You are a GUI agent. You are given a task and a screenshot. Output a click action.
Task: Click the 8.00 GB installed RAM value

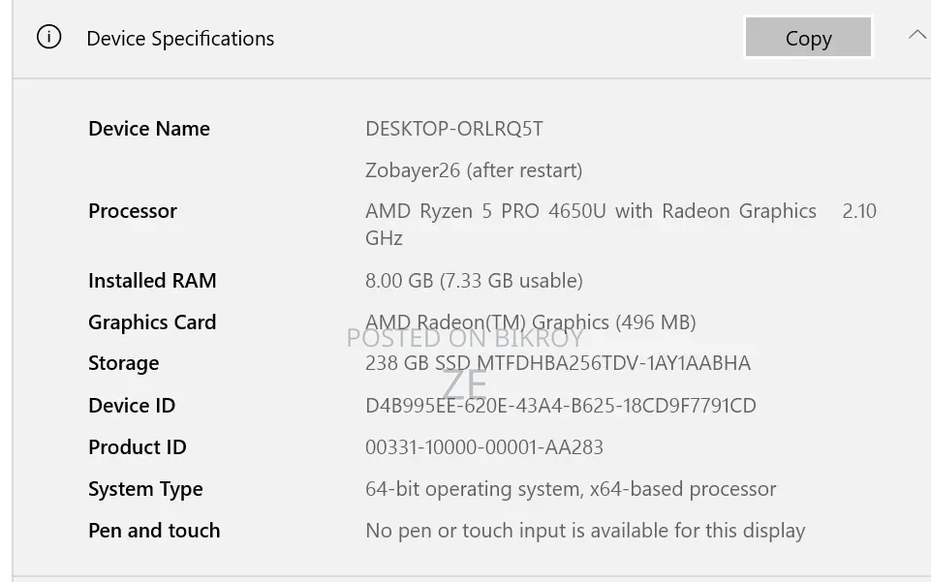click(474, 281)
